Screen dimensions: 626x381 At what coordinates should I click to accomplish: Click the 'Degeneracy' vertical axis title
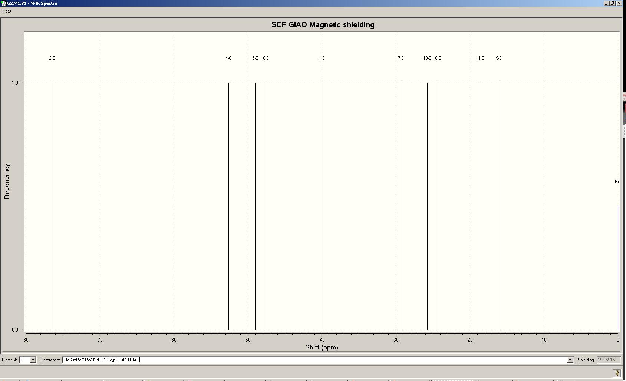pos(7,181)
